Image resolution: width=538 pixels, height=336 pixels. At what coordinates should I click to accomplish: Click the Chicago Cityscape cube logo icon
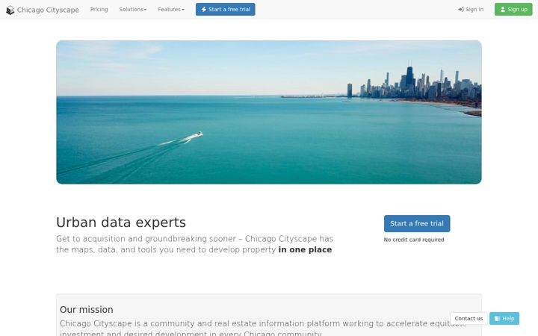(x=10, y=10)
